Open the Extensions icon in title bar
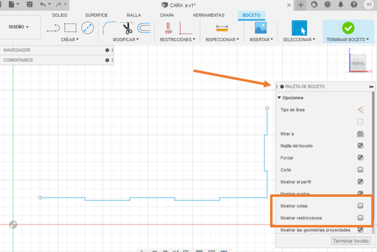Image resolution: width=377 pixels, height=252 pixels. point(314,4)
